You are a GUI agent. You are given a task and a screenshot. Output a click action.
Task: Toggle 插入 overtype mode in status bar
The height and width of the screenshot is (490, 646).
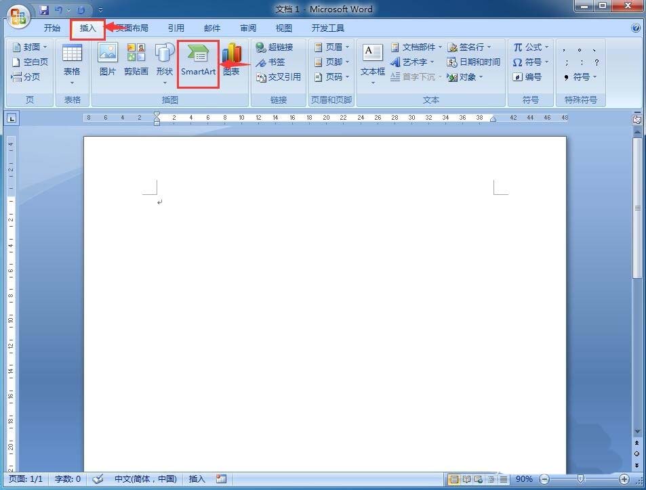click(x=197, y=479)
